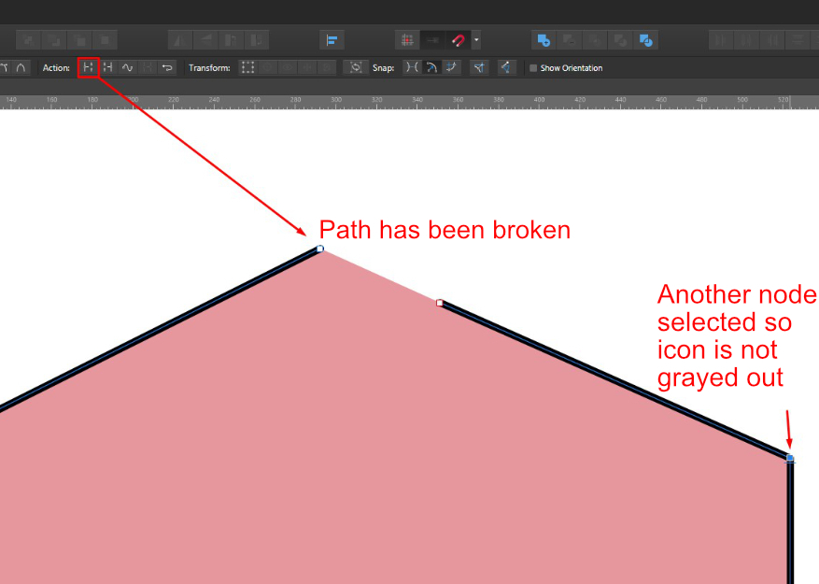Screen dimensions: 819x584
Task: Select the red broken-path end node
Action: pos(440,303)
